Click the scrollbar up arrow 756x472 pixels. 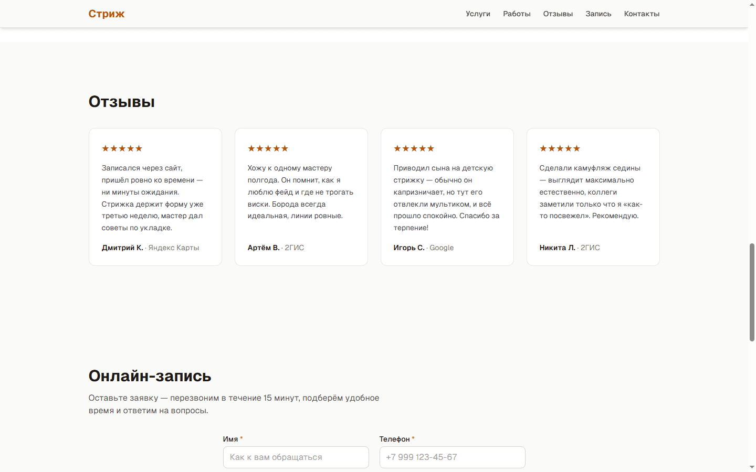752,4
